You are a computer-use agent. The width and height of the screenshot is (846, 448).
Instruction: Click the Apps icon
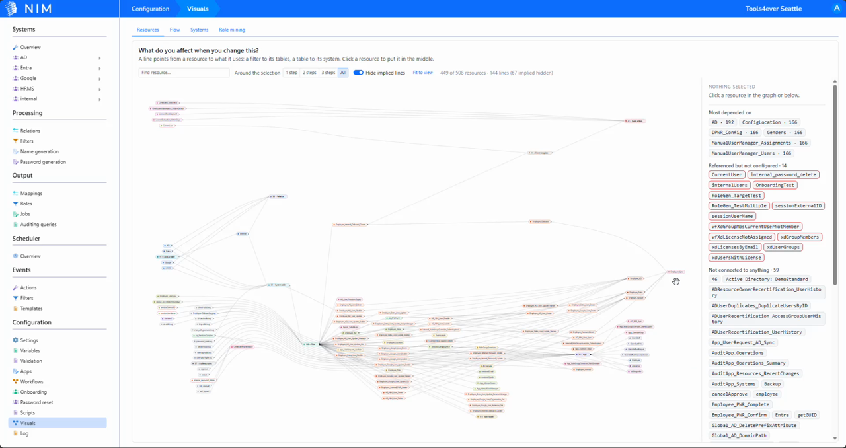[15, 371]
